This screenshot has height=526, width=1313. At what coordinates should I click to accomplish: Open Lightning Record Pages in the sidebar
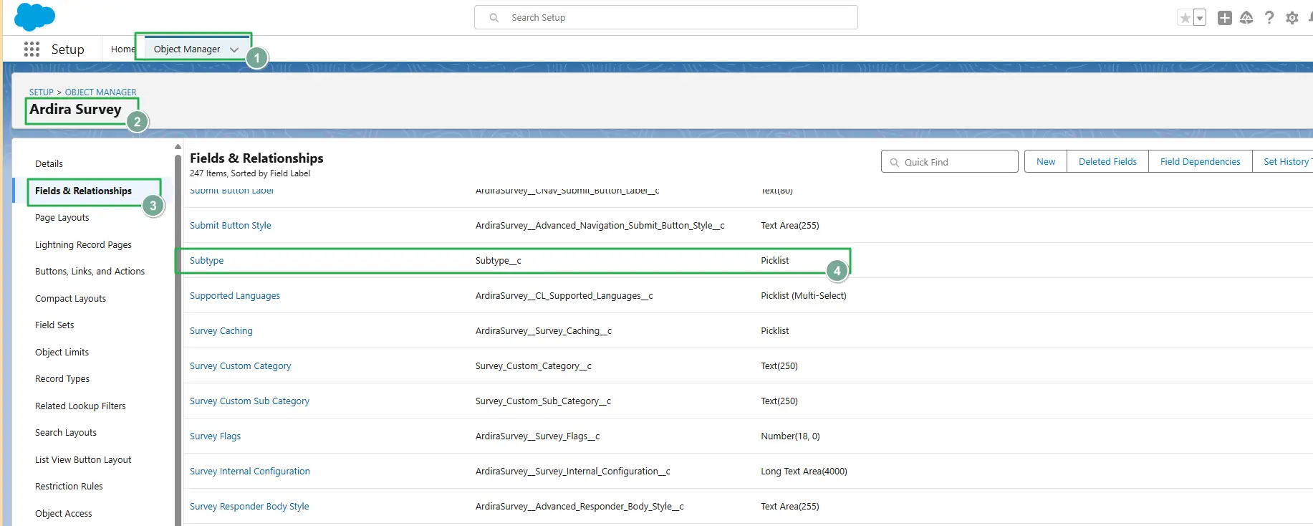[x=83, y=244]
